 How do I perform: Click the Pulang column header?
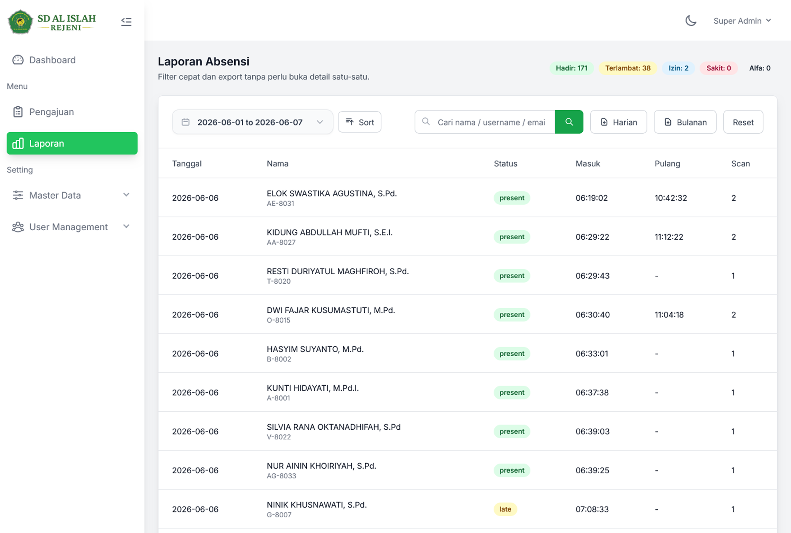tap(667, 164)
